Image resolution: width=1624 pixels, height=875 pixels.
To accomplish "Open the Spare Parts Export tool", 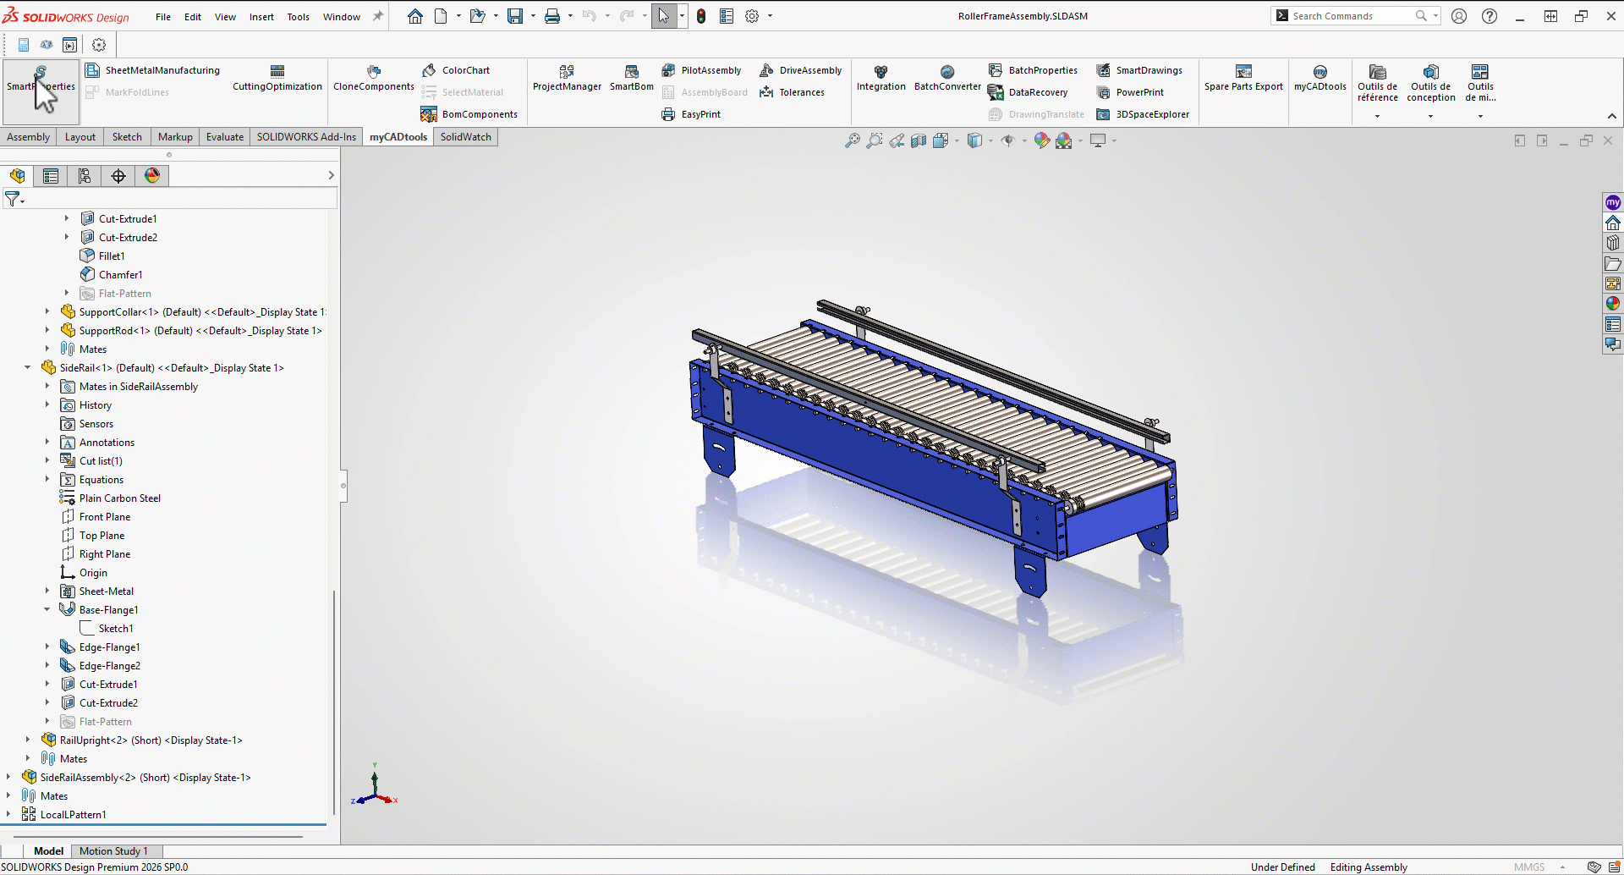I will (1243, 78).
